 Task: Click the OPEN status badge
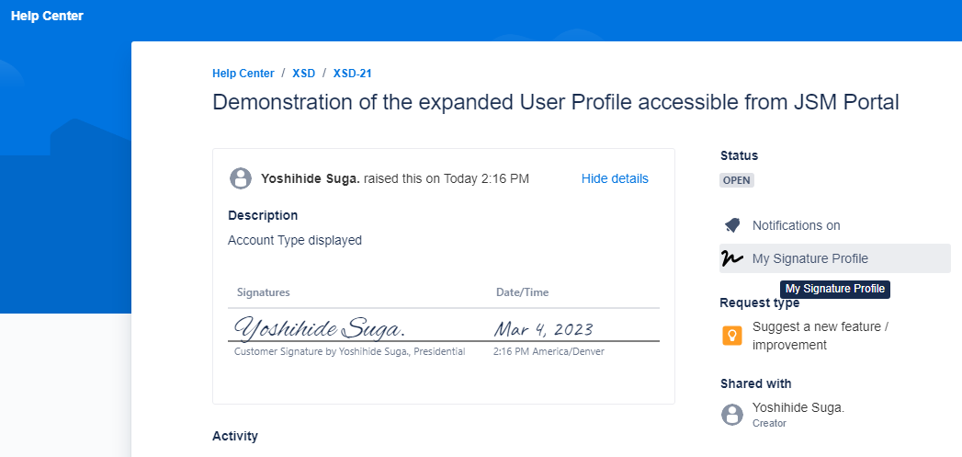coord(736,180)
